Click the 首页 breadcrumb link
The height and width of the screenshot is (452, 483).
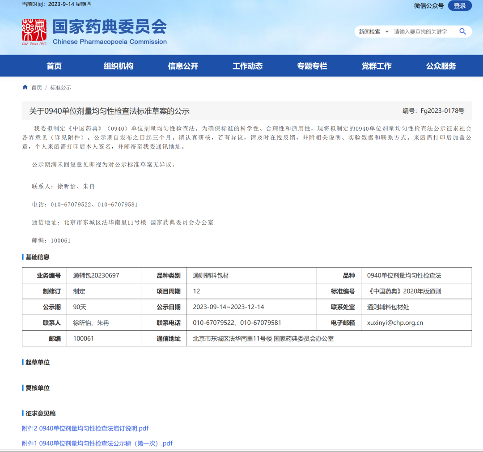37,88
